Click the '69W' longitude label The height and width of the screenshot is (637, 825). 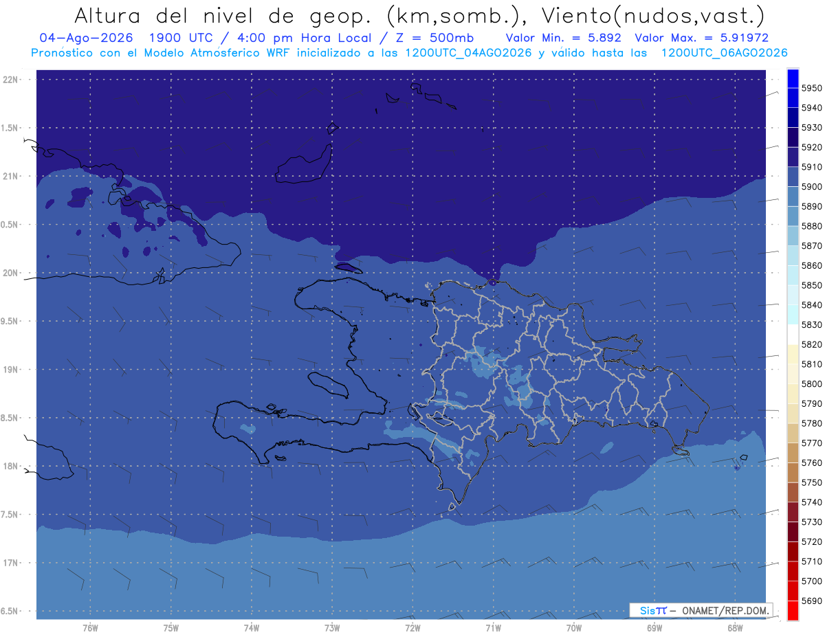click(654, 627)
